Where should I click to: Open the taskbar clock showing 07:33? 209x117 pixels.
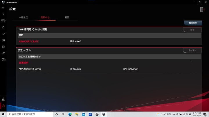tap(197, 114)
